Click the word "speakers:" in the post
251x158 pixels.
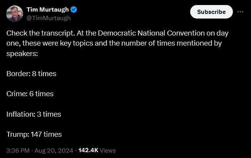point(22,53)
